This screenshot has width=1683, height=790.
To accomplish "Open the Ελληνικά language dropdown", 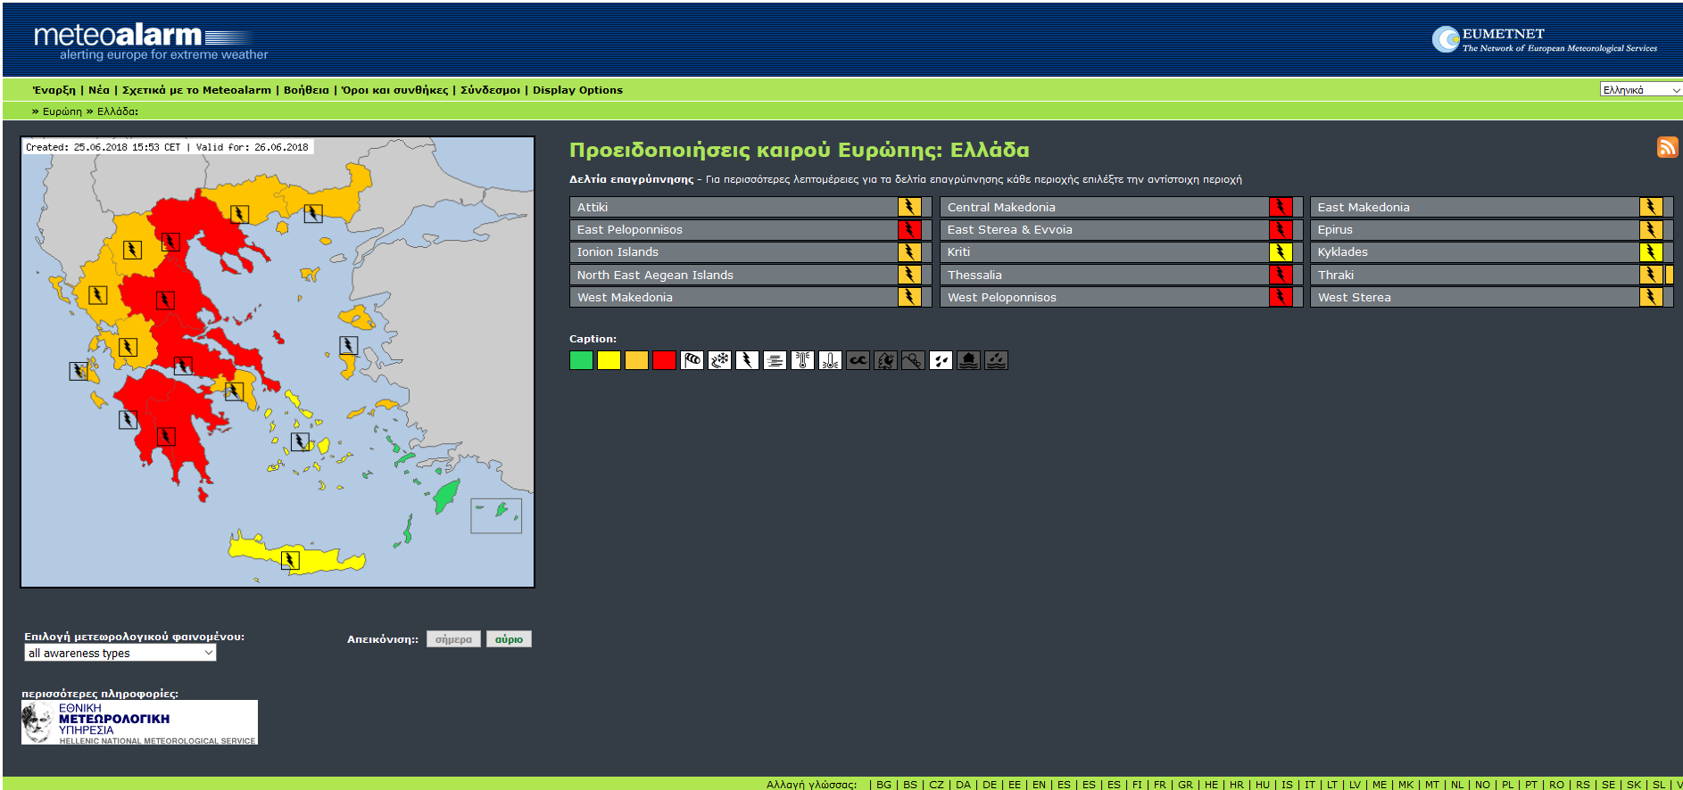I will (x=1640, y=89).
